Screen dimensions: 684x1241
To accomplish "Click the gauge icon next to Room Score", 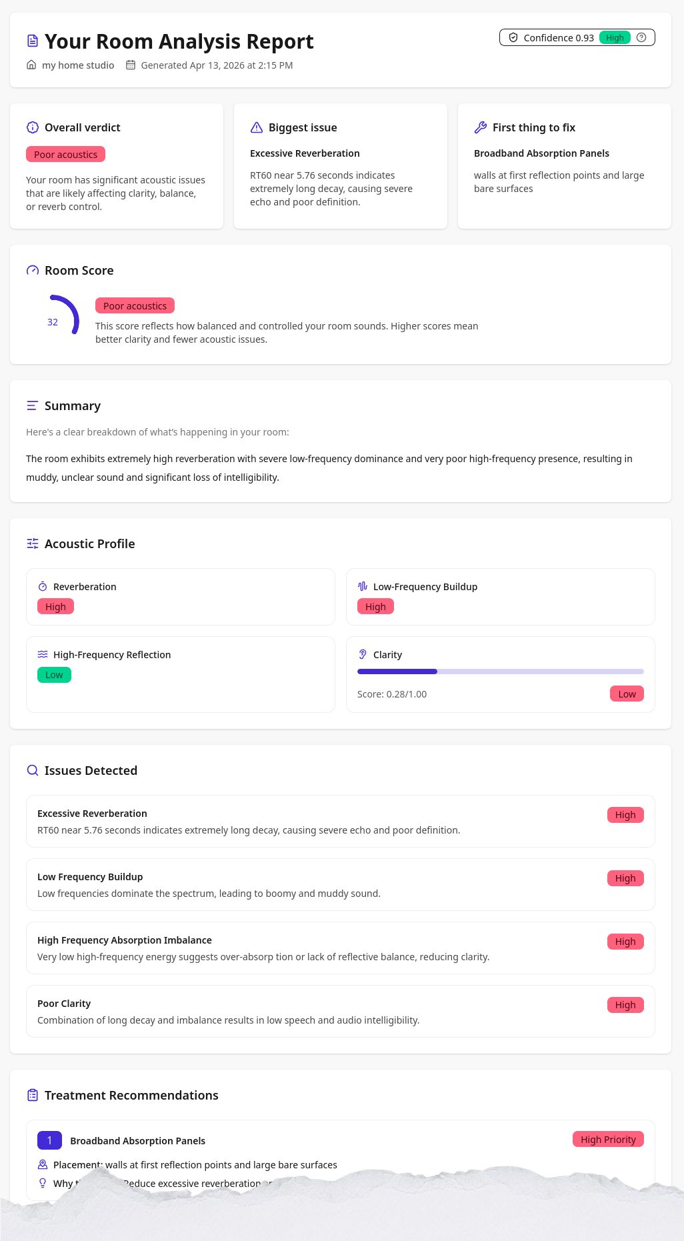I will coord(32,270).
